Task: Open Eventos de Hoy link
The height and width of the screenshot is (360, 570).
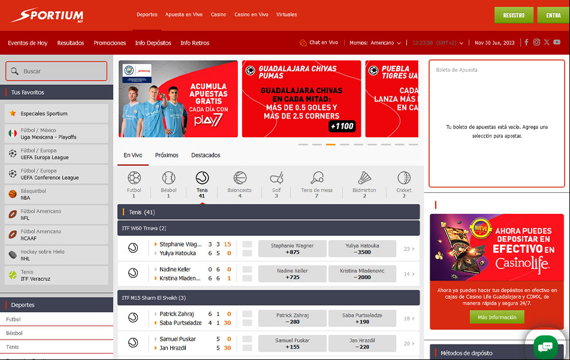Action: (x=28, y=43)
